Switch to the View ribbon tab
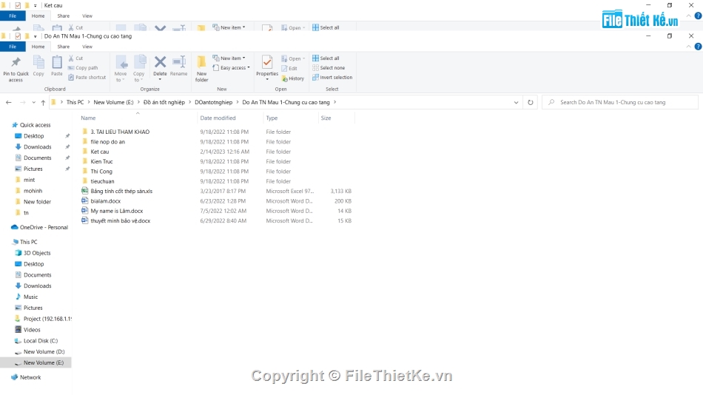Image resolution: width=703 pixels, height=395 pixels. pyautogui.click(x=87, y=47)
